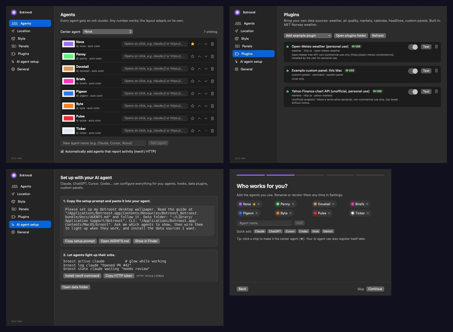Click the Pulse red color swatch
The height and width of the screenshot is (332, 453).
tap(69, 118)
